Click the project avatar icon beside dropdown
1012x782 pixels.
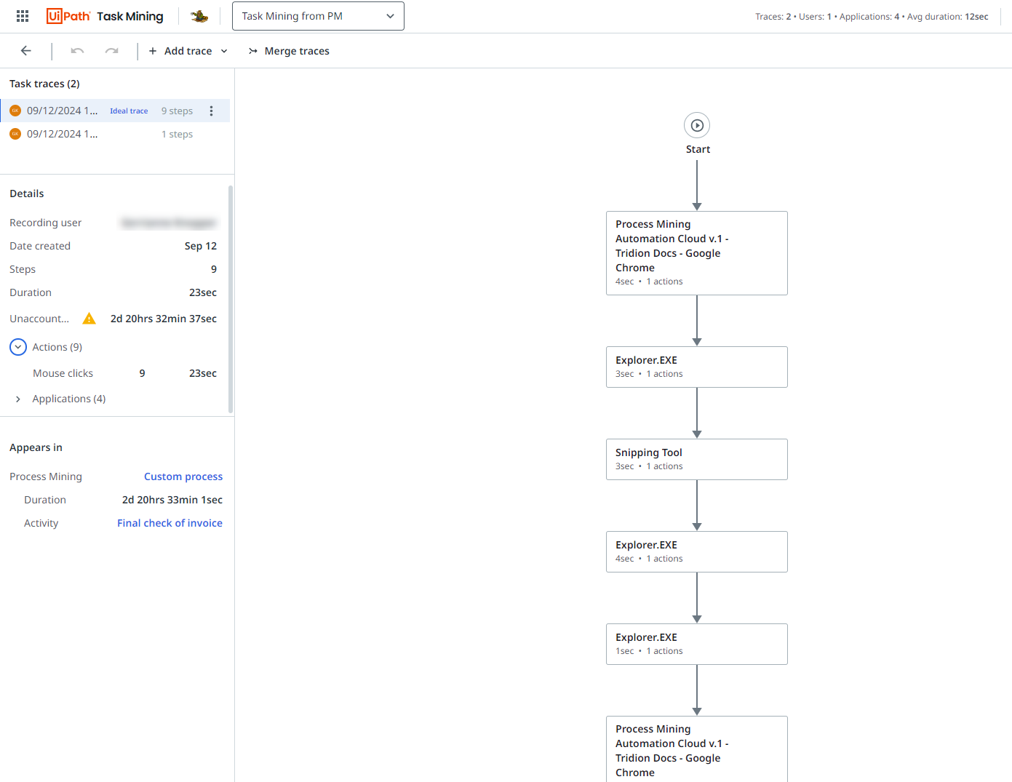tap(199, 16)
